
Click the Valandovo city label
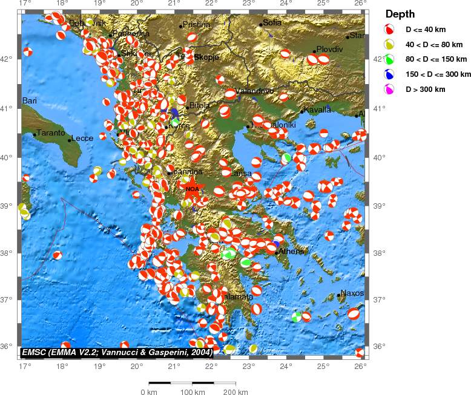pos(254,91)
